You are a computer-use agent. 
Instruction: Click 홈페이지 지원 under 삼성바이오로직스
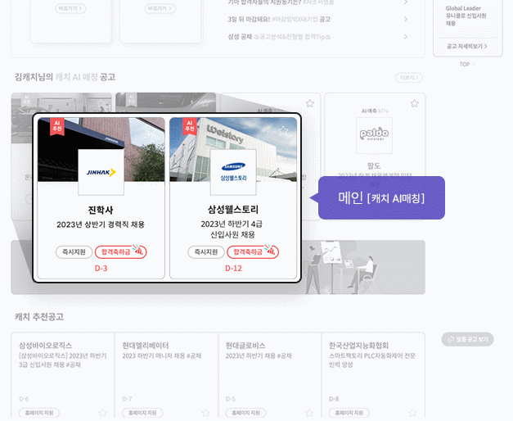39,413
